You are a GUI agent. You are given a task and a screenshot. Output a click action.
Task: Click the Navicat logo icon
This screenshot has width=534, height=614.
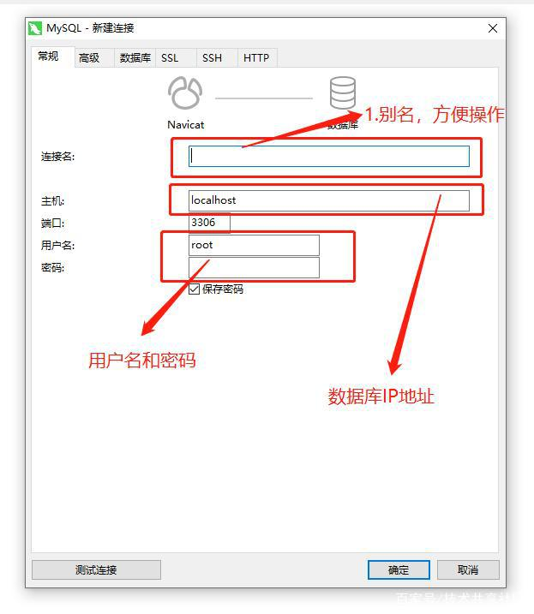(x=185, y=92)
